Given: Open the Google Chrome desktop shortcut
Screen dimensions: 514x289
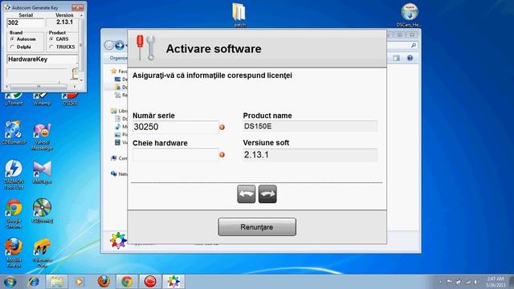Looking at the screenshot, I should (14, 214).
